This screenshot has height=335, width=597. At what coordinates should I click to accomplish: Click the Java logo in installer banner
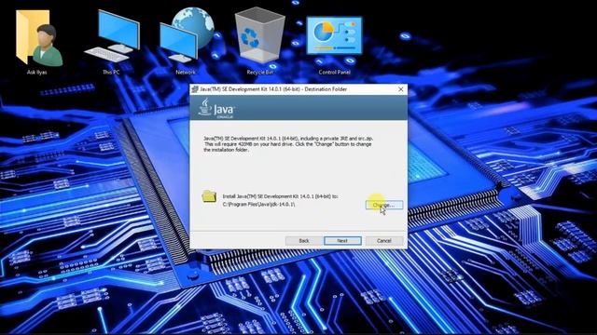pyautogui.click(x=216, y=109)
